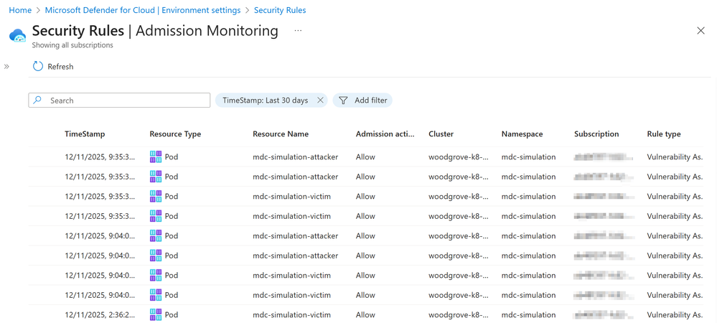Image resolution: width=717 pixels, height=323 pixels.
Task: Sort by the Resource Name column header
Action: coord(281,134)
